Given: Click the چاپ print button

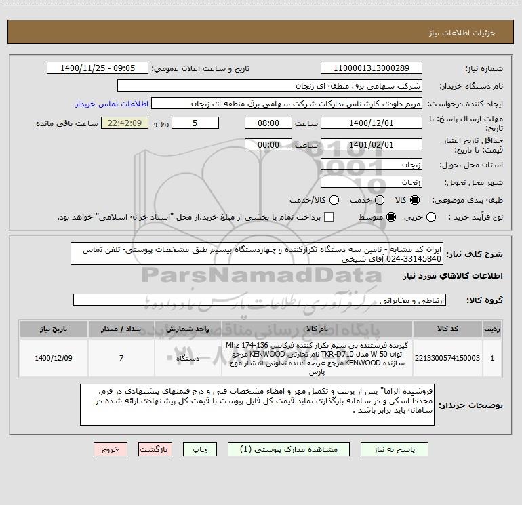Looking at the screenshot, I should tap(200, 449).
